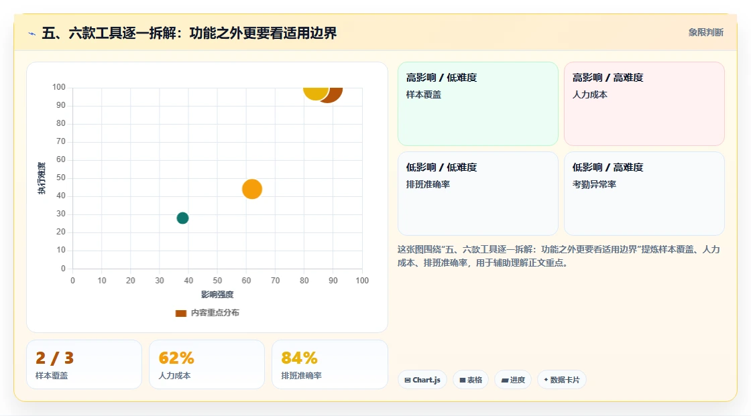Viewport: 751px width, 416px height.
Task: Click the brown bubble at the chart top right
Action: tap(334, 94)
